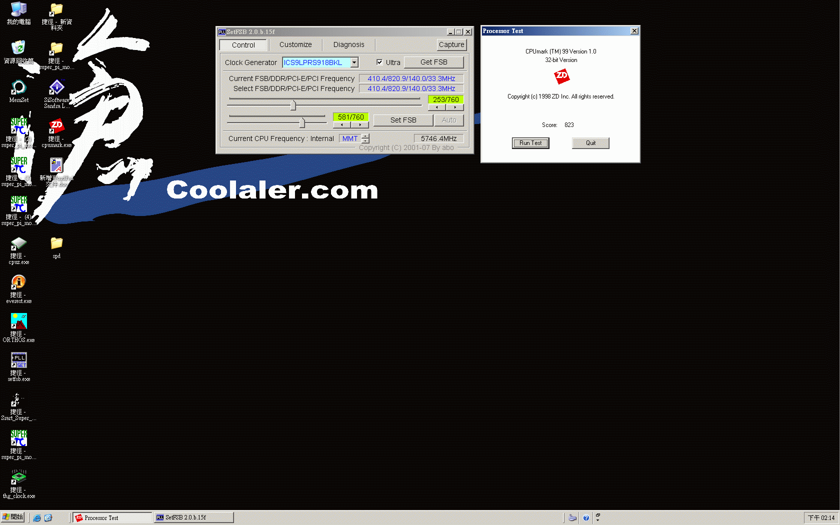The width and height of the screenshot is (840, 525).
Task: Click the lower 581/760 slider thumb
Action: point(302,122)
